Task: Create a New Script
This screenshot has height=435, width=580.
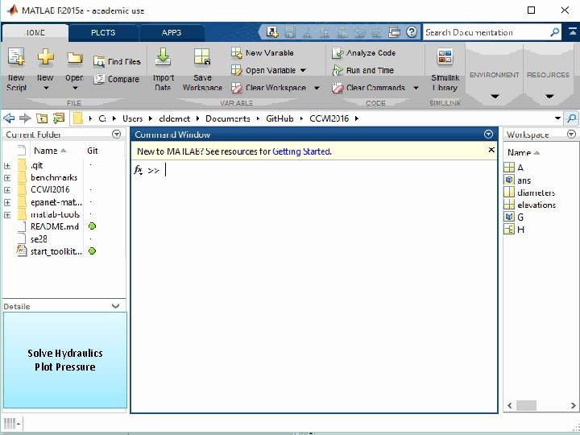Action: [x=17, y=69]
